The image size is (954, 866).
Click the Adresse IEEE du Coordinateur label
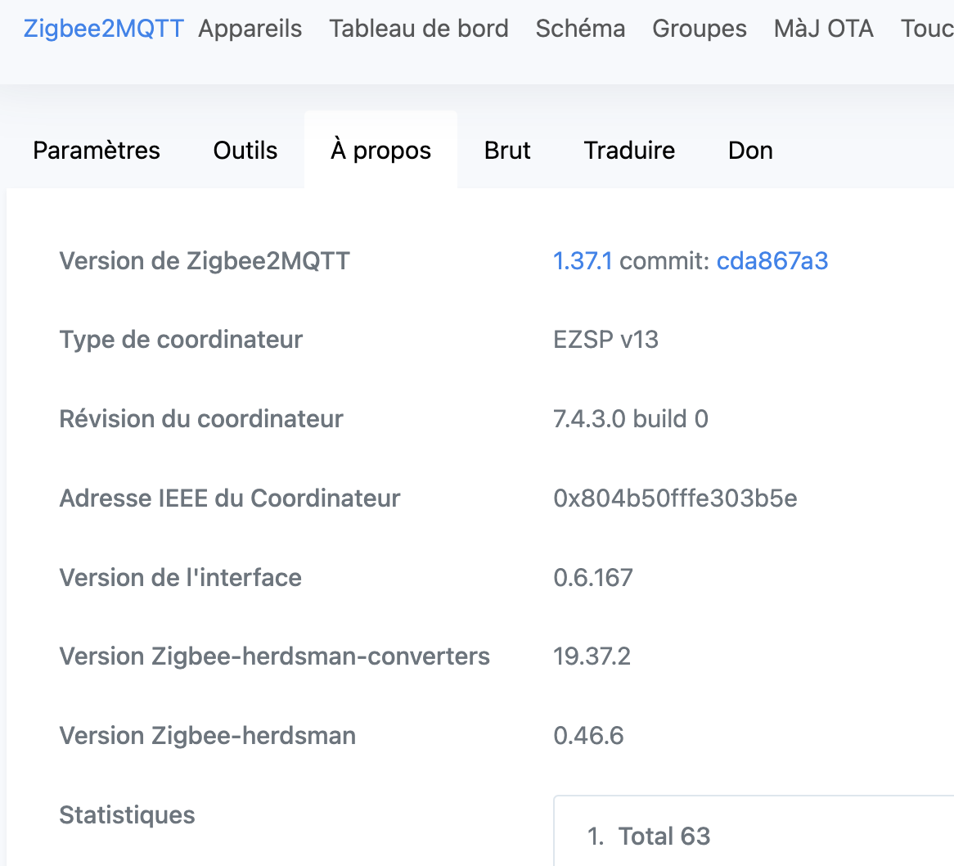point(230,498)
